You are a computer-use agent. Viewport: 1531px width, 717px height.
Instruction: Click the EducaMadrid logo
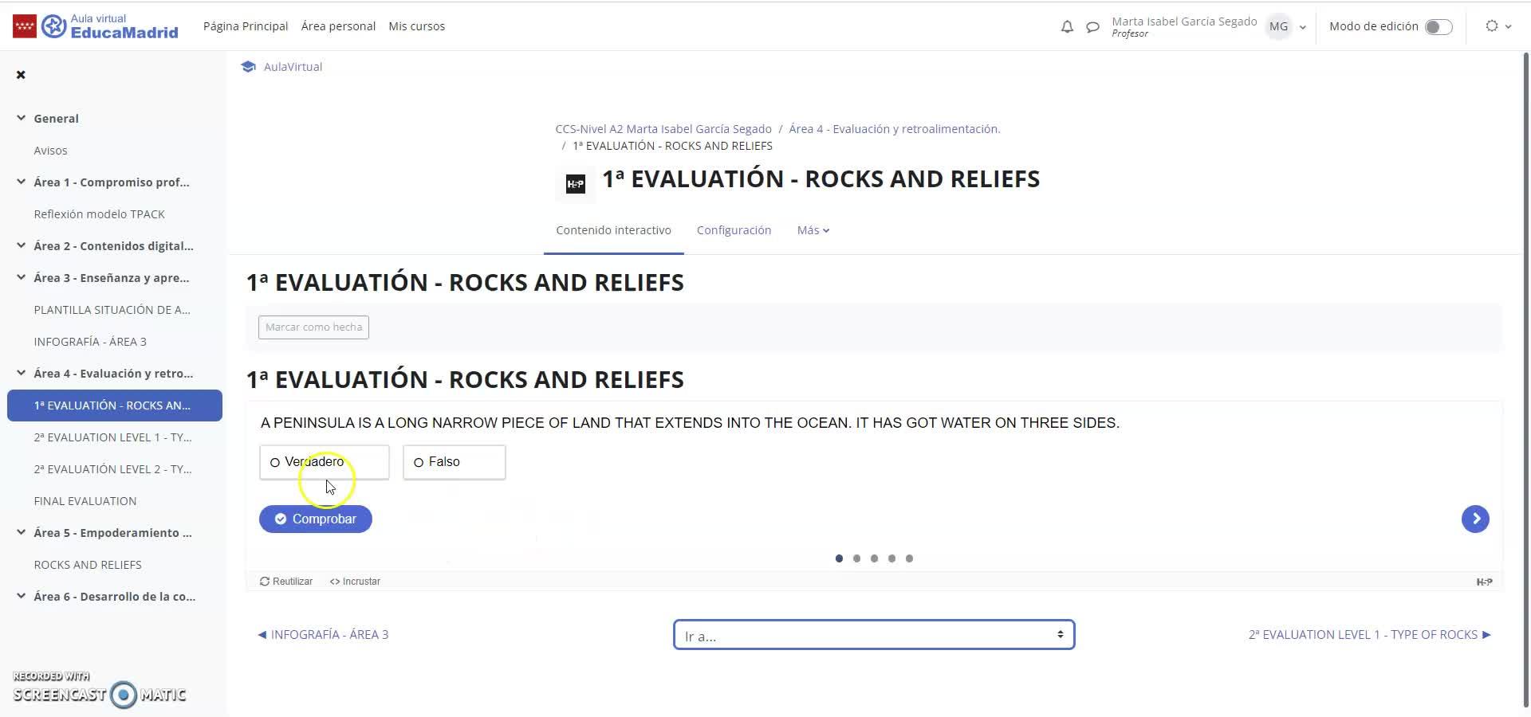click(96, 26)
